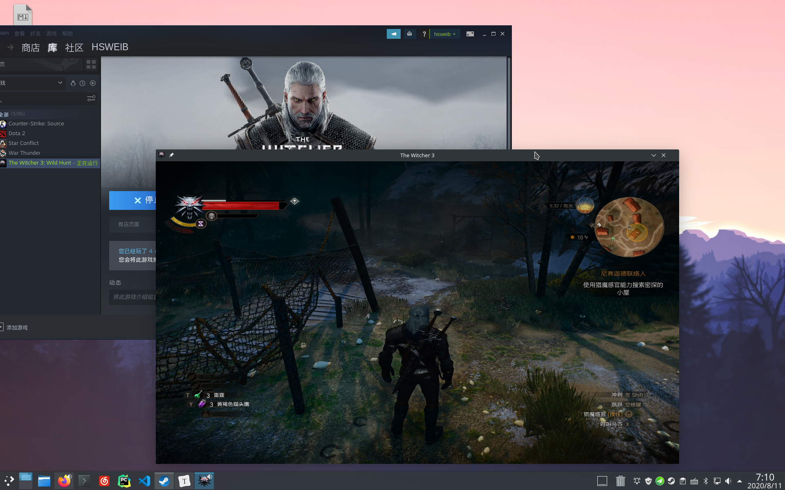785x490 pixels.
Task: Open the virtual desktop pager in the taskbar
Action: [x=25, y=481]
